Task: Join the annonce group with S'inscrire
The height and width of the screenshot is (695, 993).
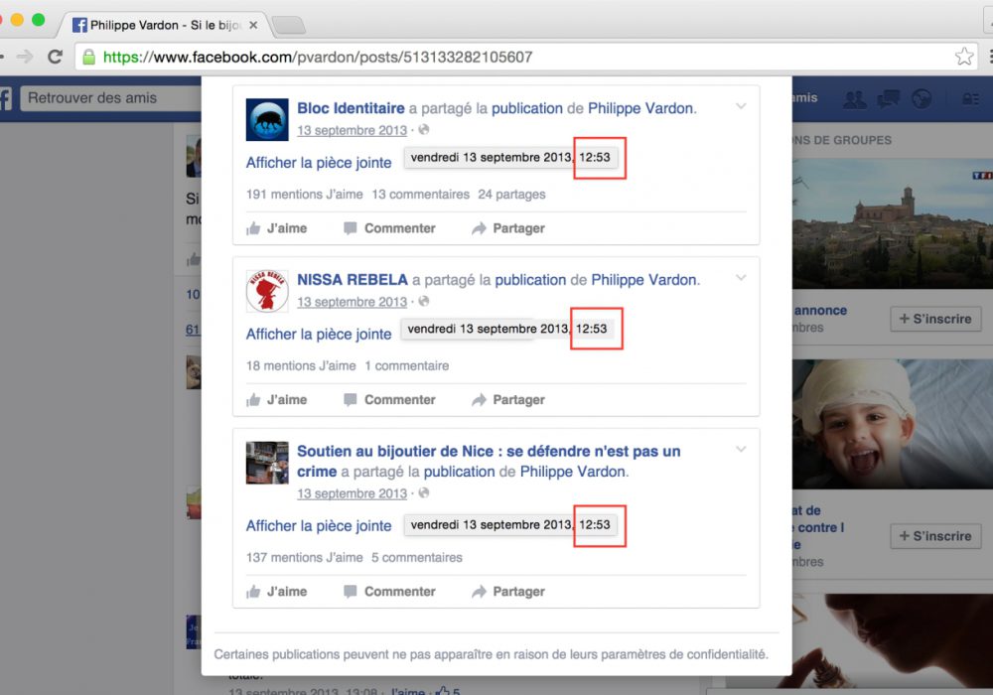Action: pyautogui.click(x=935, y=319)
